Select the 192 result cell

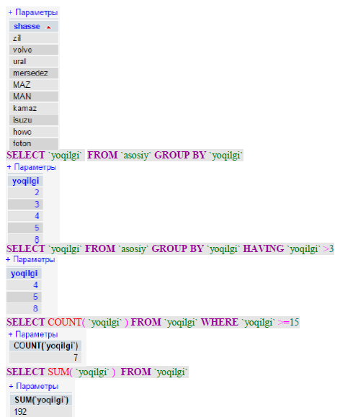point(41,412)
